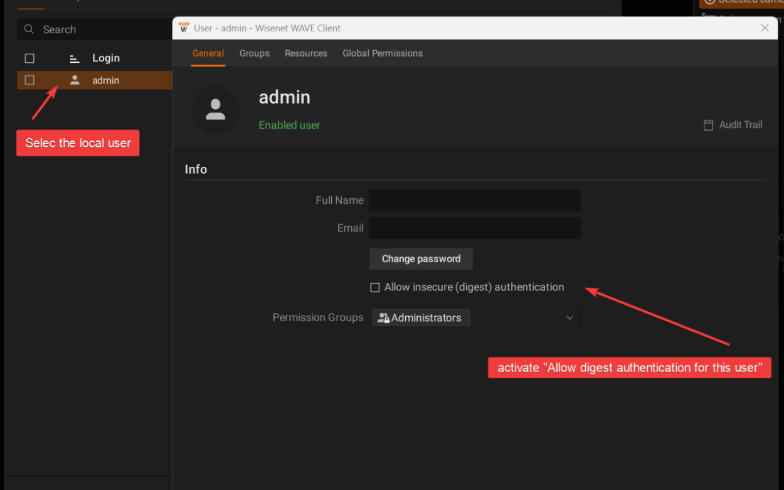Screen dimensions: 784x490
Task: Click the Permission Groups chevron arrow
Action: pyautogui.click(x=569, y=318)
